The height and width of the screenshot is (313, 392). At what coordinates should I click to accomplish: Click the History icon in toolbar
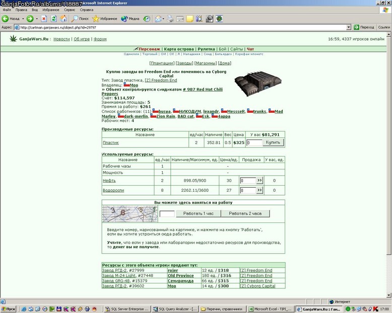pos(147,19)
